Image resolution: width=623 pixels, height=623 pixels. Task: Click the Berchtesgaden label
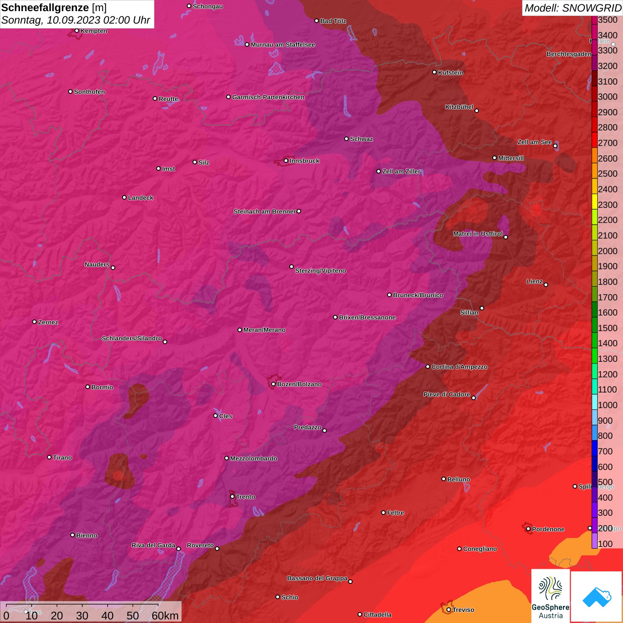click(x=569, y=54)
